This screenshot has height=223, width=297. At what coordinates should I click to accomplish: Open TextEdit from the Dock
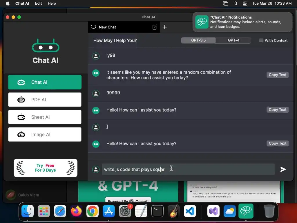coord(141,211)
